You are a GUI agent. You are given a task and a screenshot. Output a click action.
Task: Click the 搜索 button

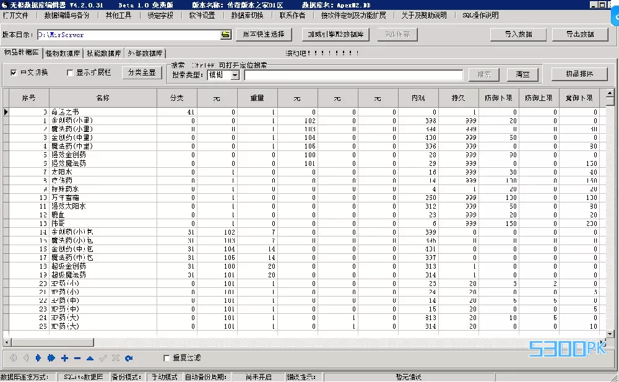[484, 74]
